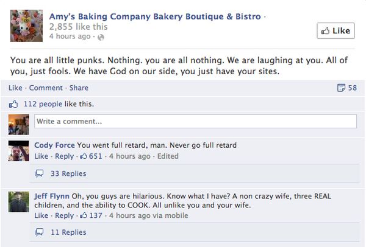Click the comment count icon showing 58

[341, 88]
